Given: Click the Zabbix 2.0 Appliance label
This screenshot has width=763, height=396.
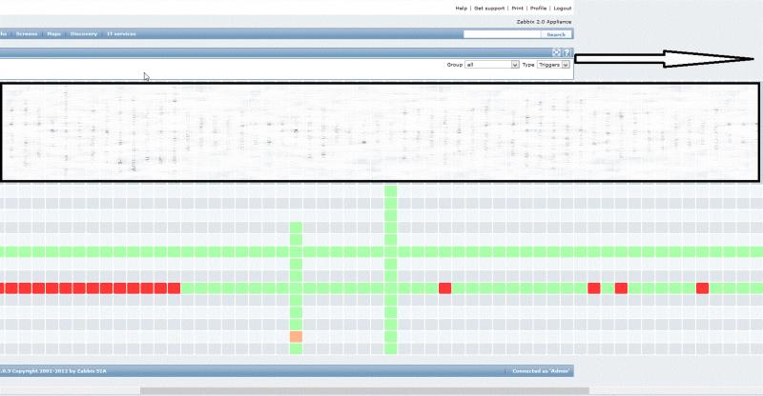Looking at the screenshot, I should point(544,22).
